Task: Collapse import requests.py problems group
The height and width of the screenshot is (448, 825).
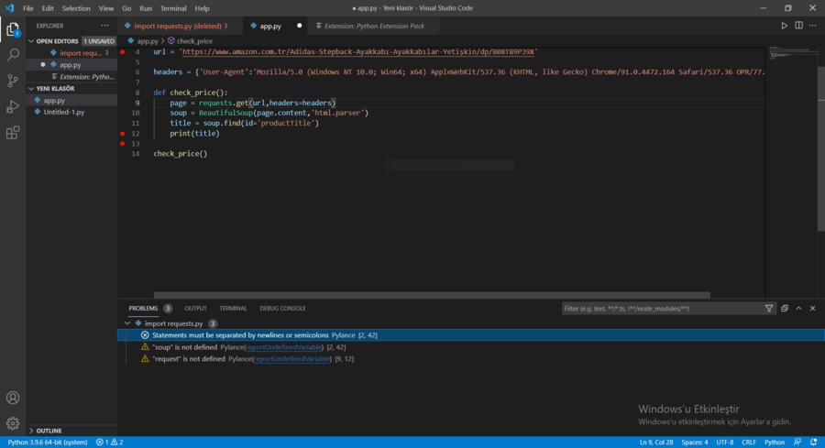Action: coord(127,323)
